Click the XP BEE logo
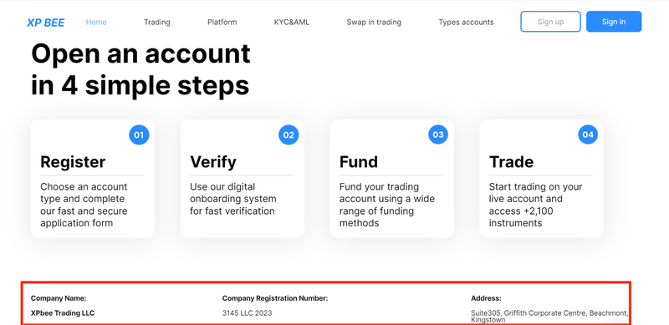The width and height of the screenshot is (669, 325). pos(46,23)
